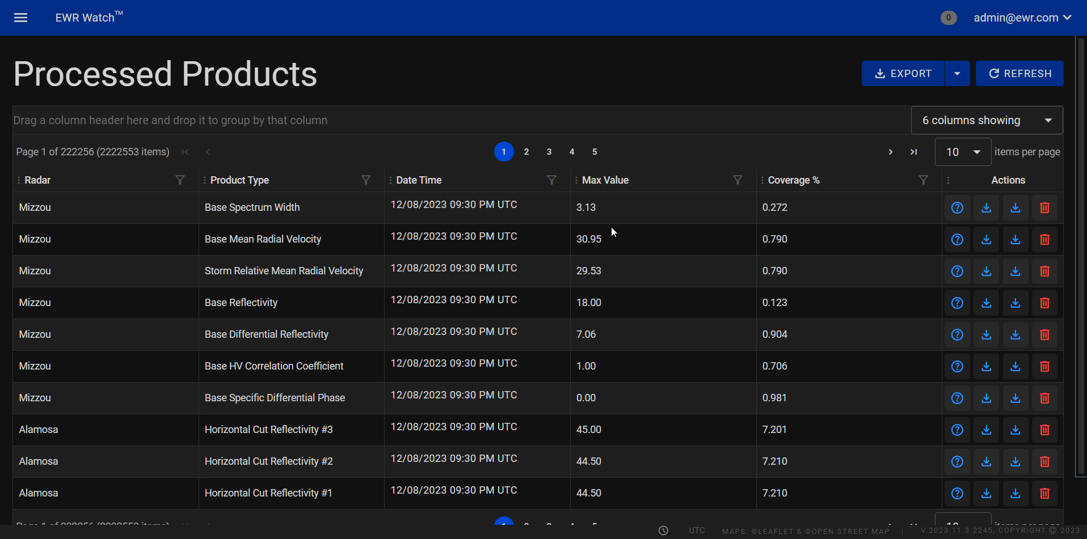This screenshot has height=539, width=1087.
Task: Delete the Horizontal Cut Reflectivity #1 row
Action: pos(1044,494)
